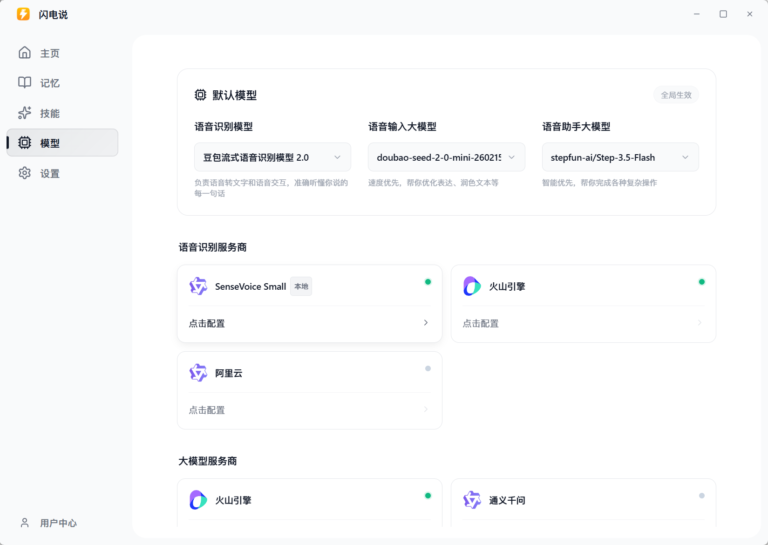Click the 语音助手大模型 field label
768x545 pixels.
point(576,126)
